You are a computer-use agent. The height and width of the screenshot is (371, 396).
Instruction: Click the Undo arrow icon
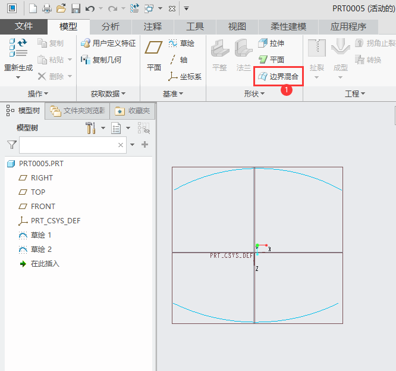pos(90,9)
